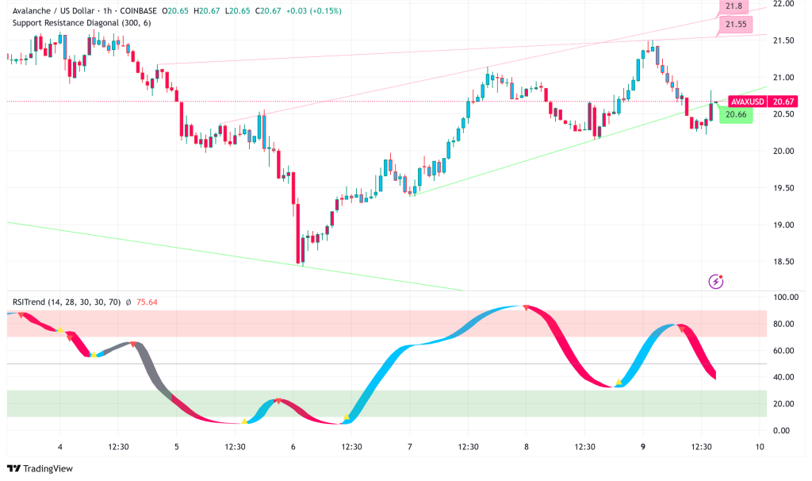Click 18.50 on the price axis
This screenshot has height=481, width=812.
[783, 262]
